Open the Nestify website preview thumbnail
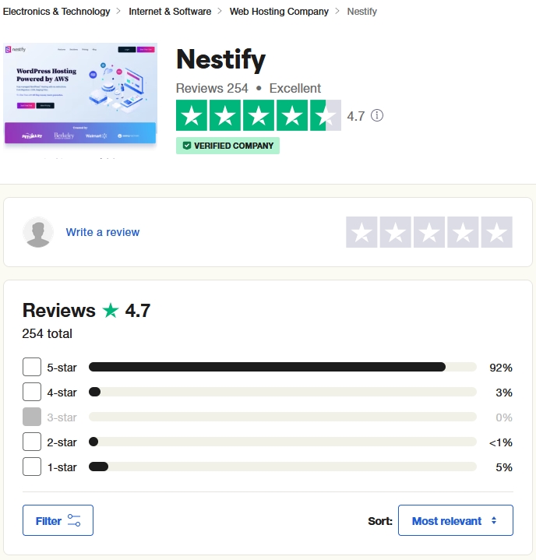 (x=80, y=93)
